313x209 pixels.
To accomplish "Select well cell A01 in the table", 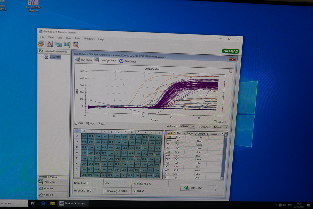I will [171, 137].
